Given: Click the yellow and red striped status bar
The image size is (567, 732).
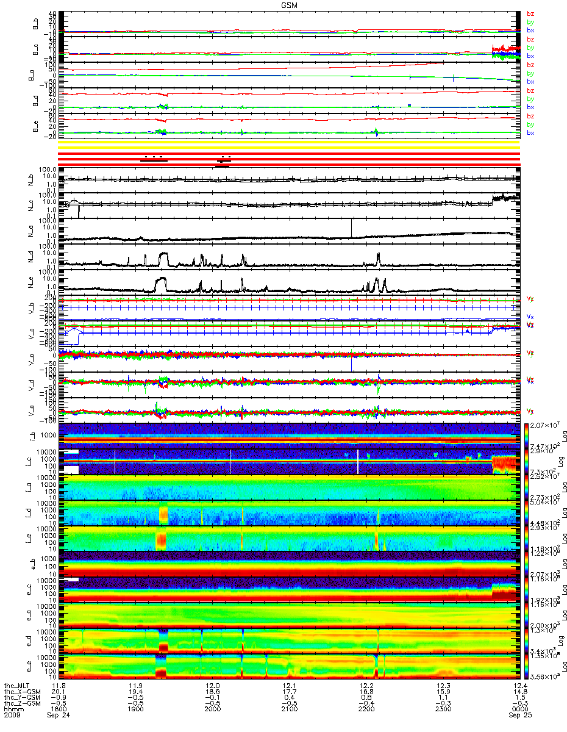Looking at the screenshot, I should point(289,154).
